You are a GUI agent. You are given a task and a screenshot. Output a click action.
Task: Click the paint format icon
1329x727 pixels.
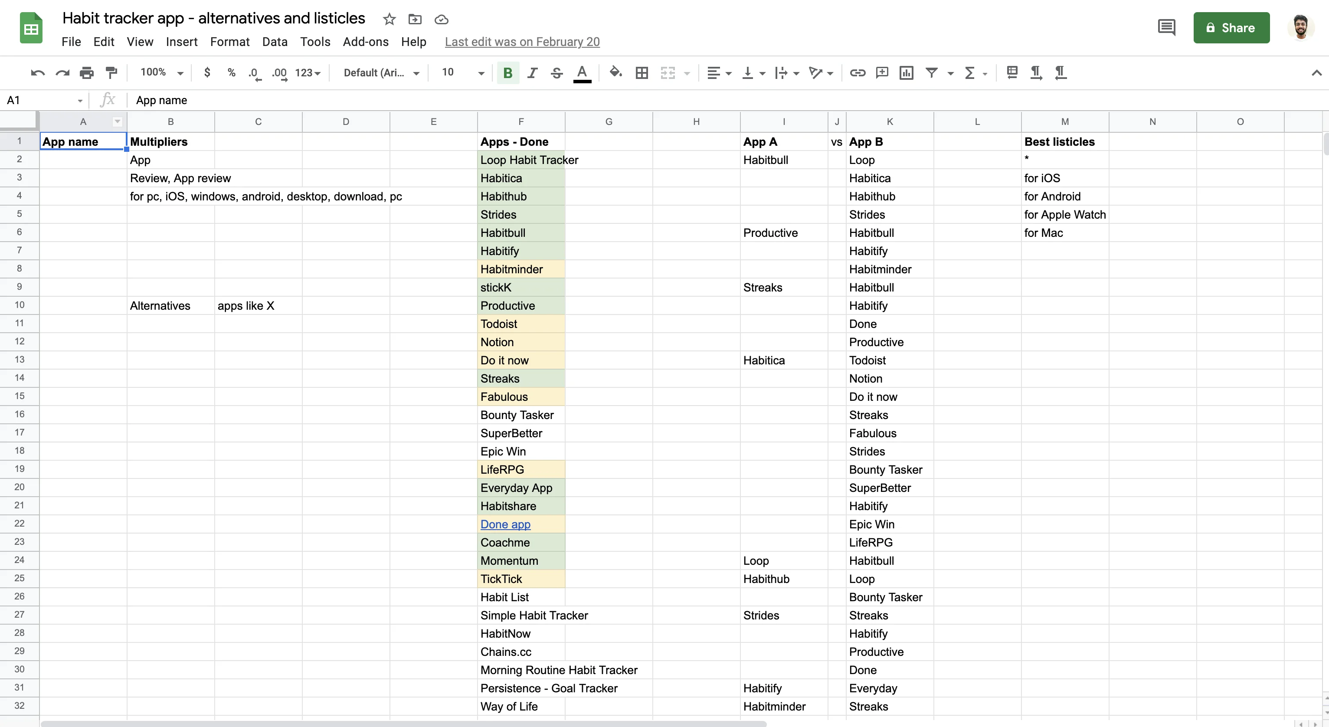pos(111,73)
